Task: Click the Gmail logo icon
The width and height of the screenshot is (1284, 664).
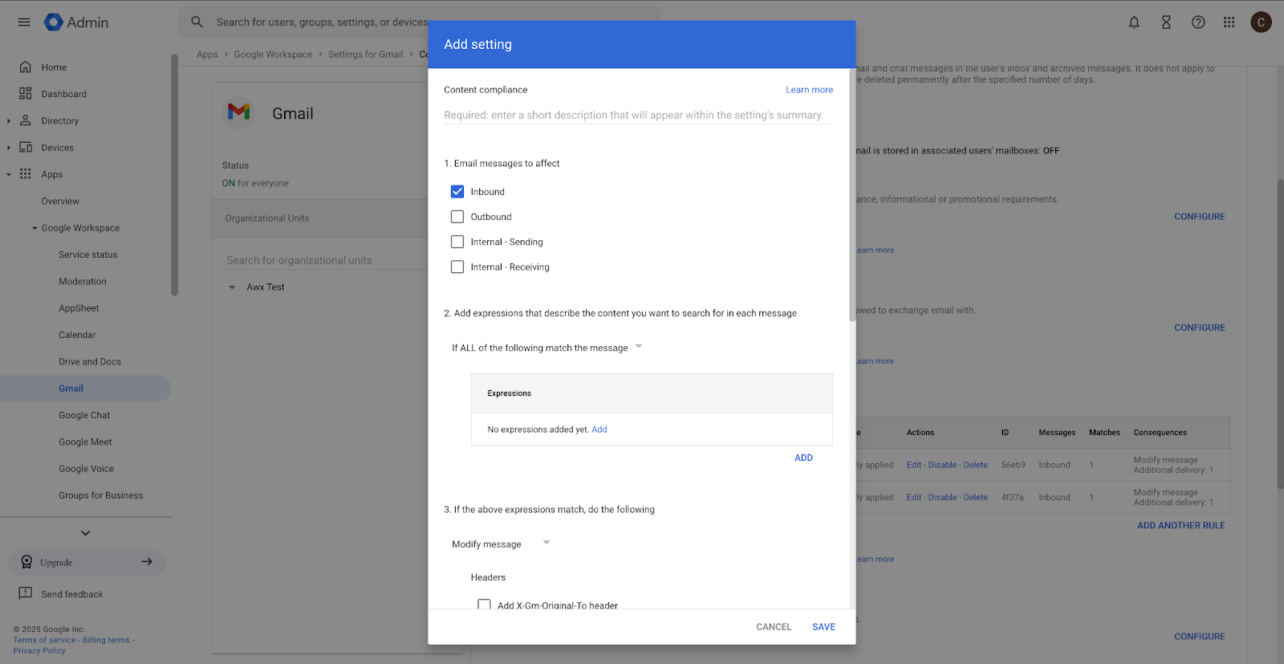Action: tap(238, 112)
